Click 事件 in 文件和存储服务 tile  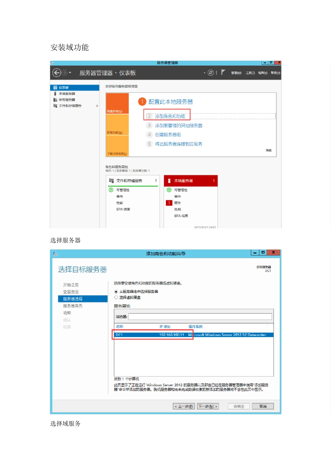click(x=120, y=196)
